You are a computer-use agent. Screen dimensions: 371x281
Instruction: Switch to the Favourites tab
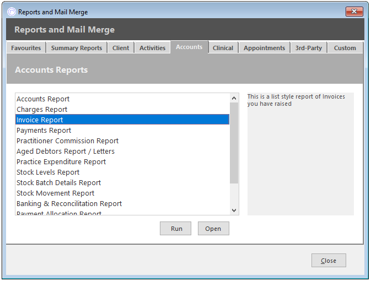pyautogui.click(x=26, y=48)
